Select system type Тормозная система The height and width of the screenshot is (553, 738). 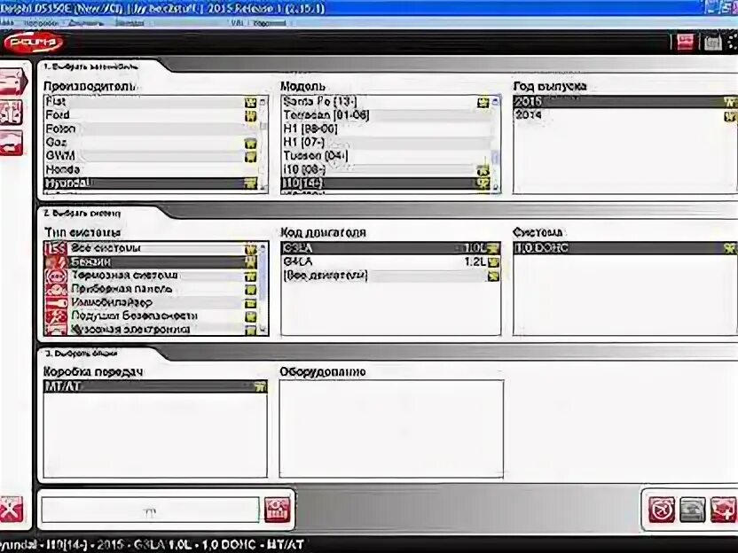[x=151, y=276]
